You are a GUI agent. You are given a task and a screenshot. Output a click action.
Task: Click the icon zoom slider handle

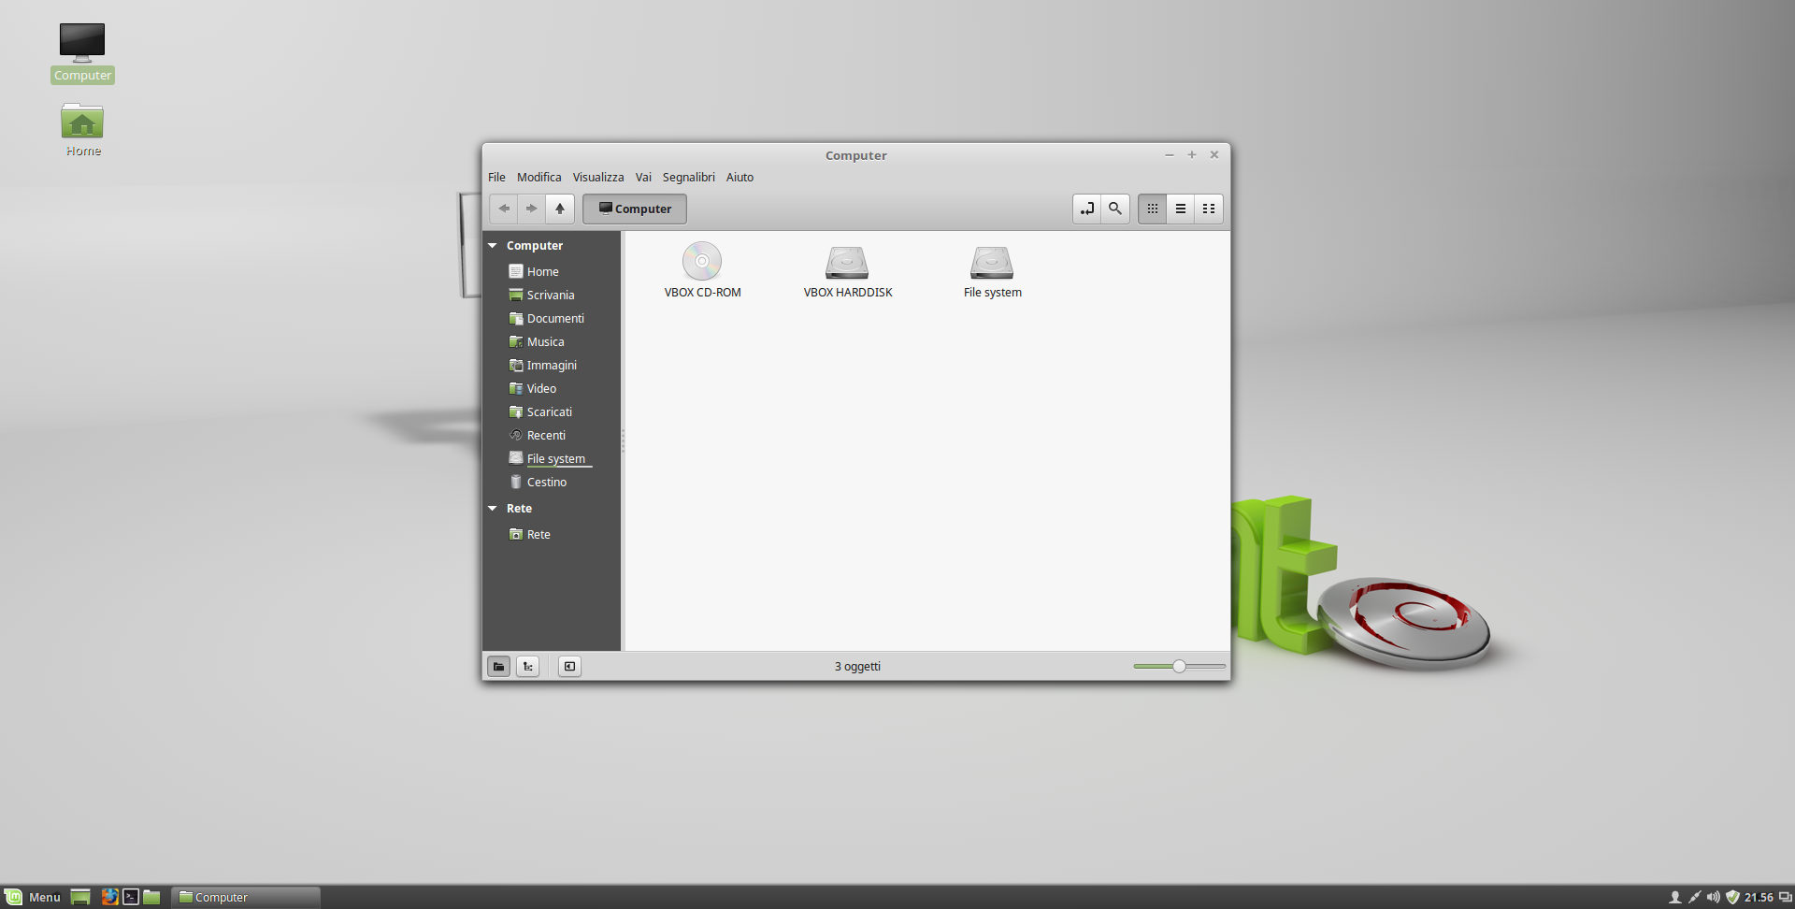coord(1179,667)
